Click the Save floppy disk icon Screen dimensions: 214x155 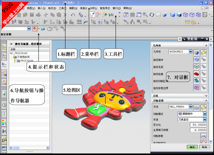(x=32, y=15)
